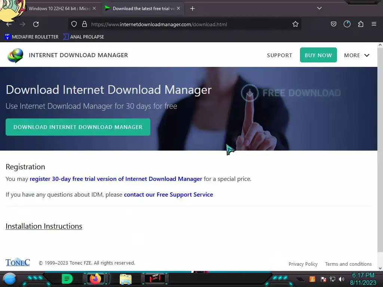The height and width of the screenshot is (287, 383).
Task: Click the page vertical scrollbar
Action: pyautogui.click(x=380, y=150)
